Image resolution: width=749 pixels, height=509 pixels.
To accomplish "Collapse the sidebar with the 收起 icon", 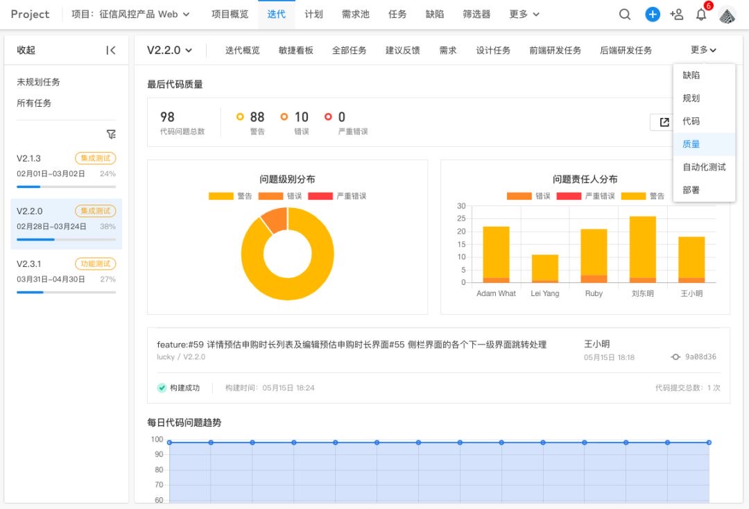I will pyautogui.click(x=110, y=50).
